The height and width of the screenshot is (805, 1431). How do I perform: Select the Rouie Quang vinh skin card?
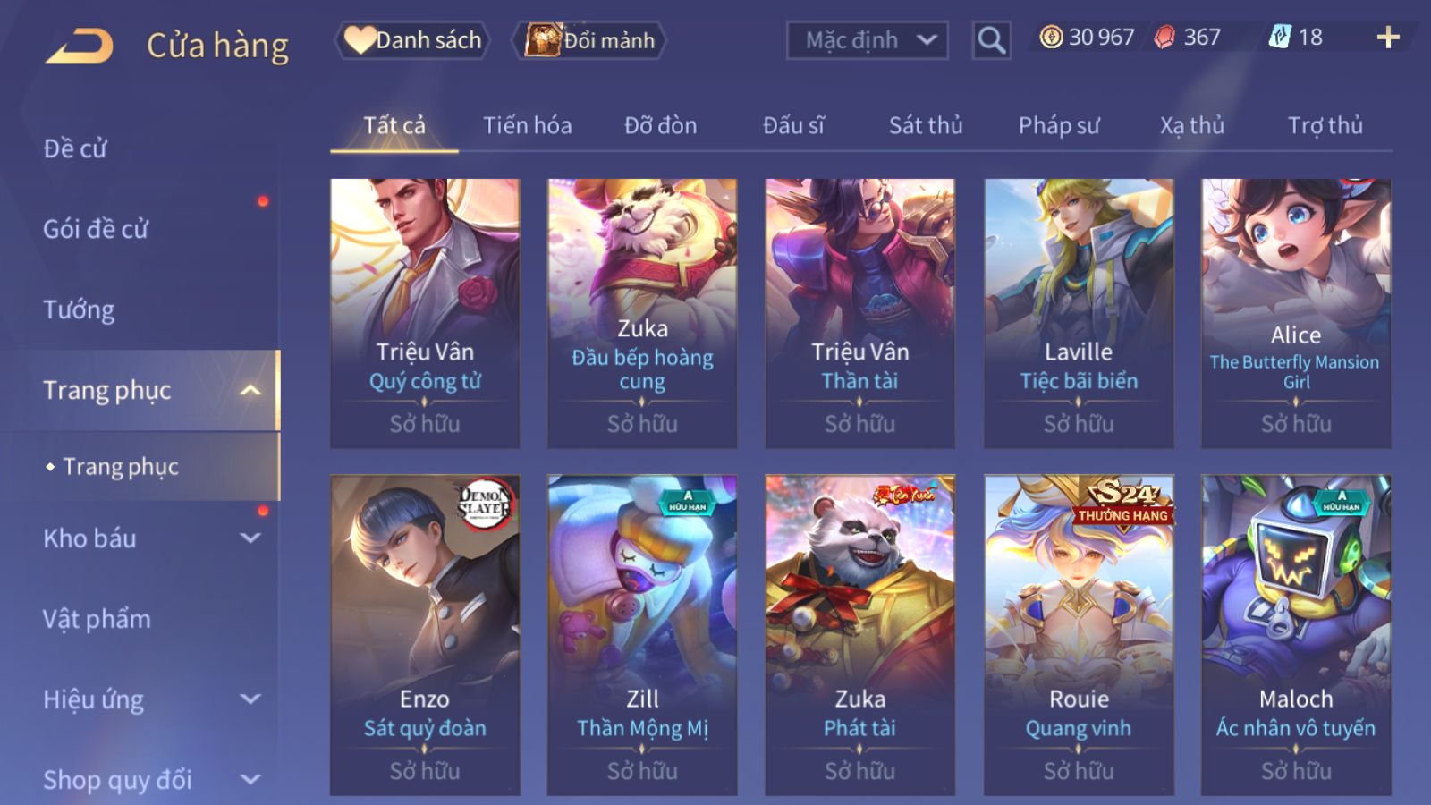1079,635
